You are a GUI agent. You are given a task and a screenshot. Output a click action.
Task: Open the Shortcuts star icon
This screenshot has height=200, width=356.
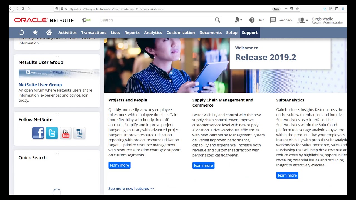coord(35,32)
